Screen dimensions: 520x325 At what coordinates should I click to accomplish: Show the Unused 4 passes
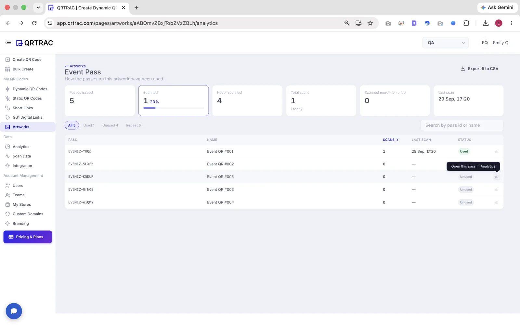pyautogui.click(x=110, y=125)
